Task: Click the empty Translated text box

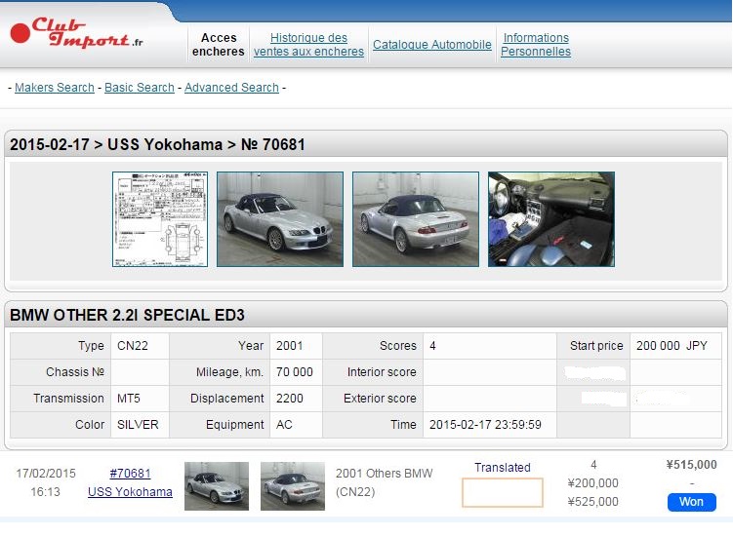Action: 503,492
